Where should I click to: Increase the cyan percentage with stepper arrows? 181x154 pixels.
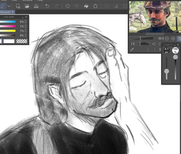click(x=26, y=22)
